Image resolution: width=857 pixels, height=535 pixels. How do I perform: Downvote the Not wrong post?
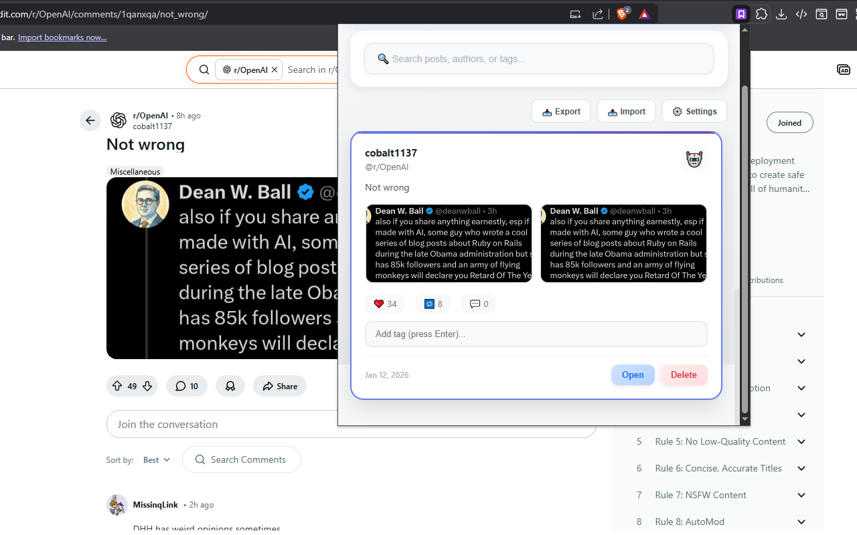click(x=147, y=386)
